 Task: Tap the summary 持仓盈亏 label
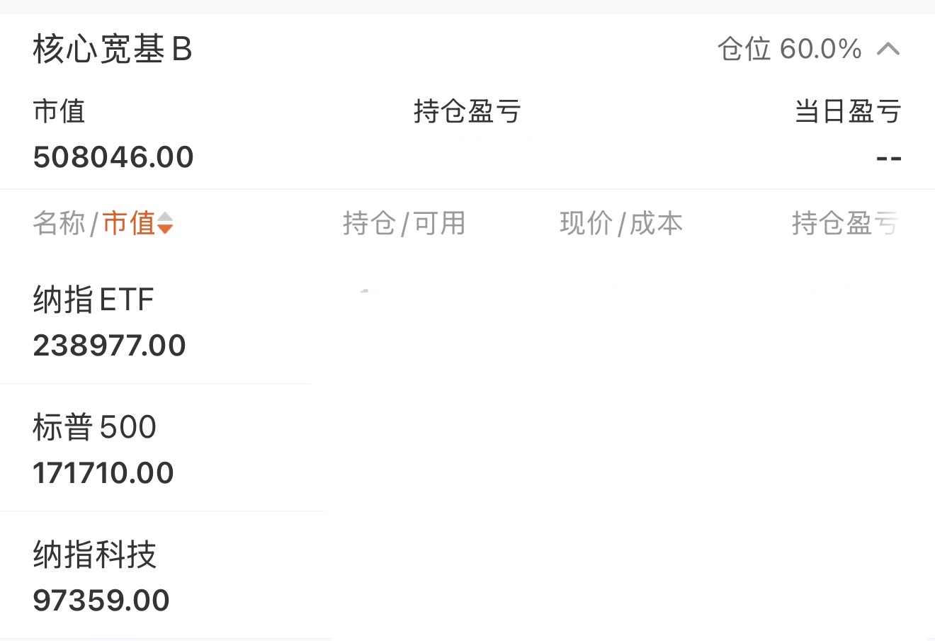(467, 111)
